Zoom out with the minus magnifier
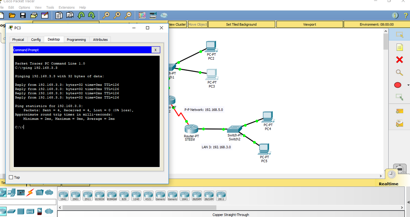This screenshot has height=217, width=410. [128, 15]
